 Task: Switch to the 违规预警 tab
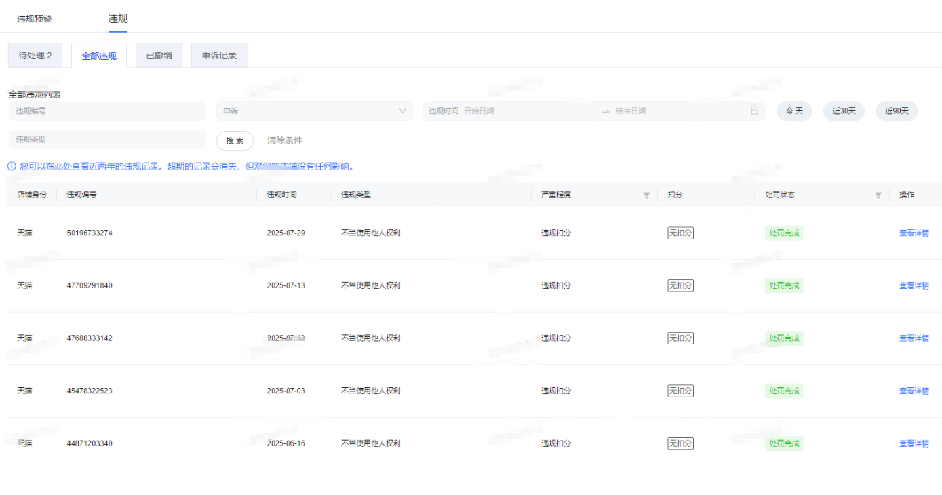pyautogui.click(x=35, y=19)
